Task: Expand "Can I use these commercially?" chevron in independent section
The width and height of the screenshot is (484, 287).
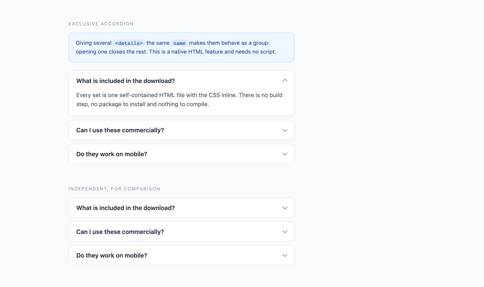Action: click(285, 232)
